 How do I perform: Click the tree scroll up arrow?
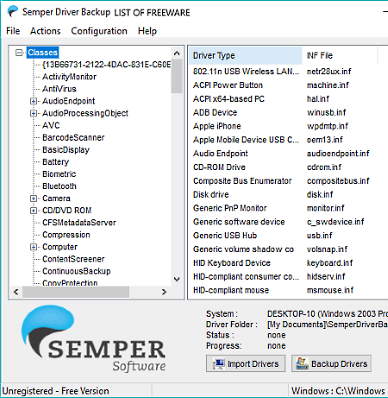pos(177,54)
